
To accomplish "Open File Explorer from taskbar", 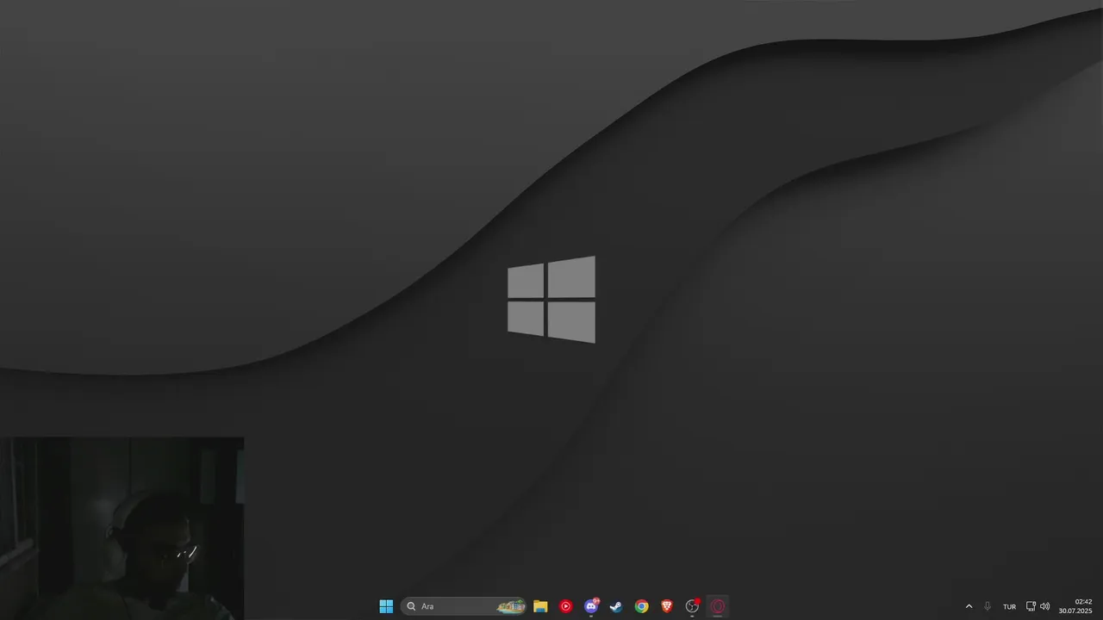I will tap(540, 606).
